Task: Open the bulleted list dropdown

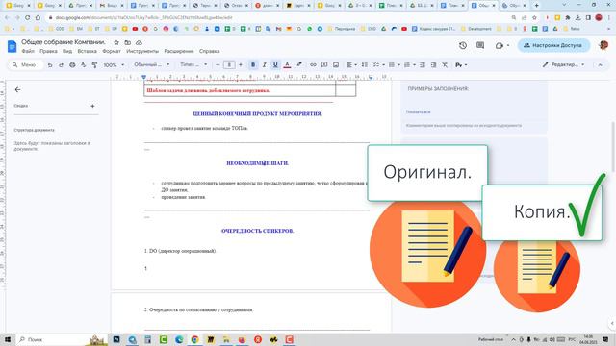Action: 394,65
